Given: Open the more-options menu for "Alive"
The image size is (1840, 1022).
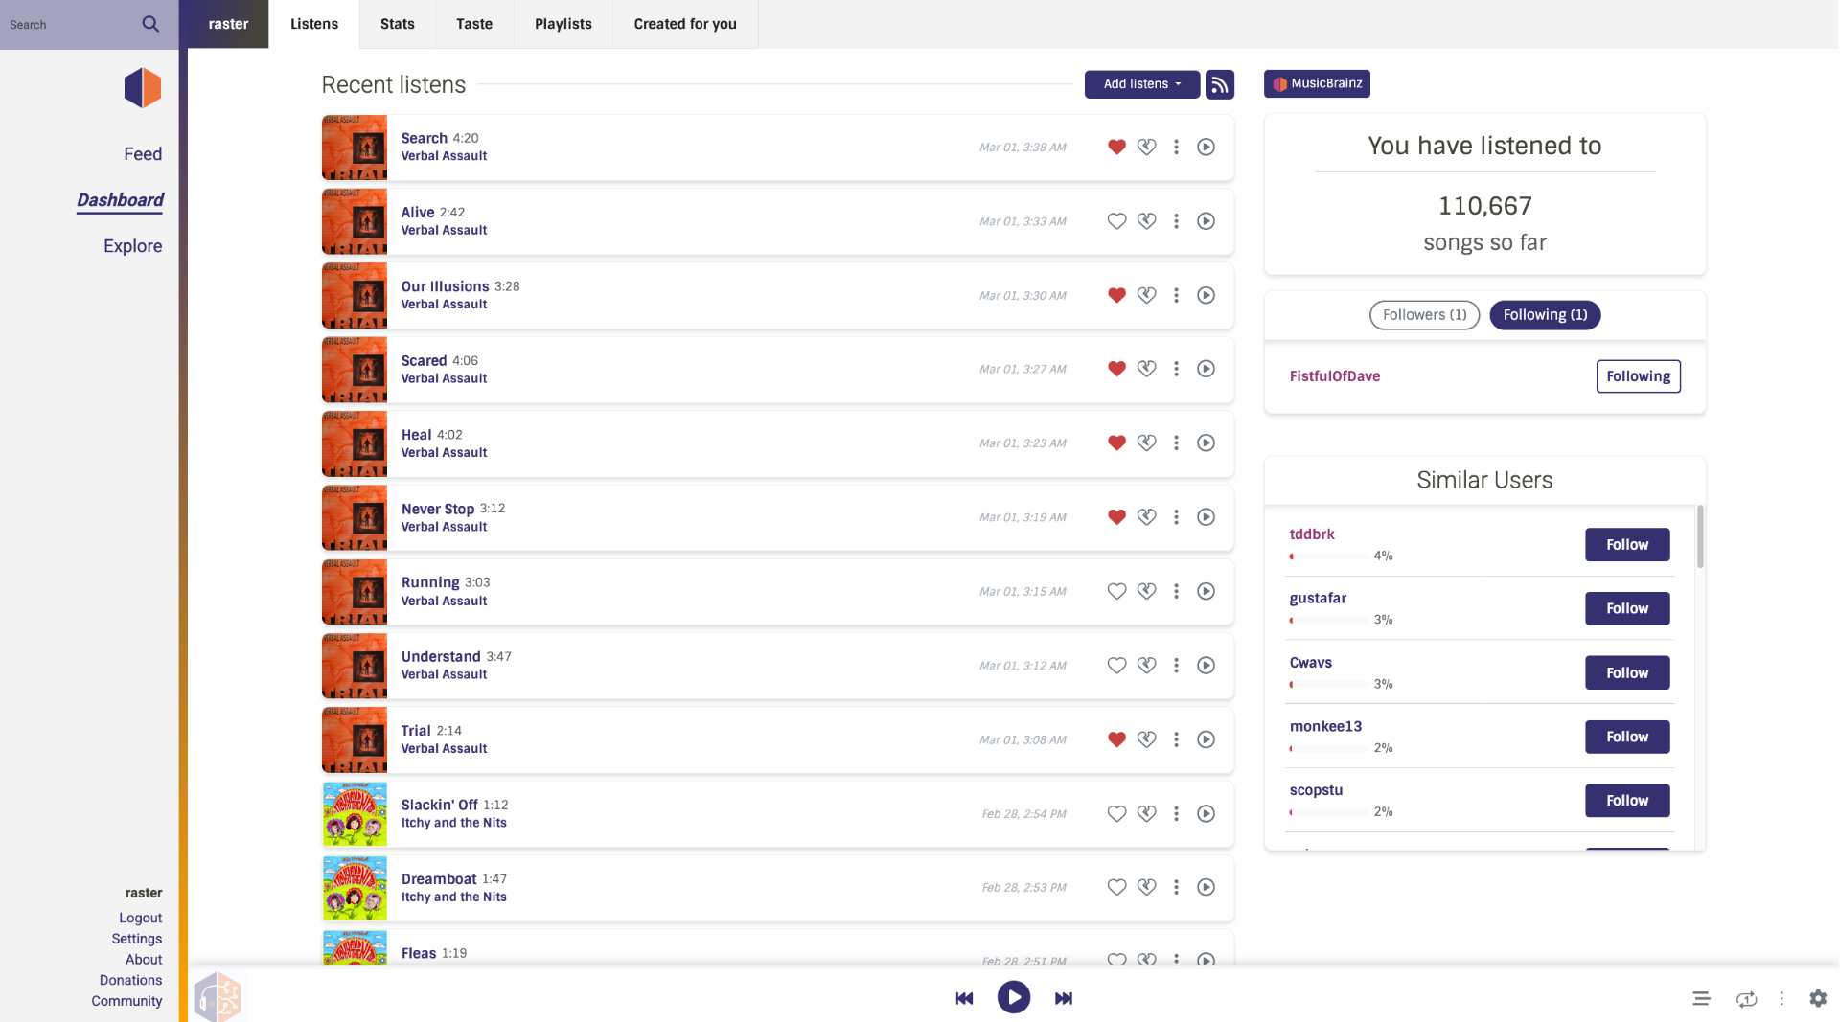Looking at the screenshot, I should pyautogui.click(x=1176, y=220).
